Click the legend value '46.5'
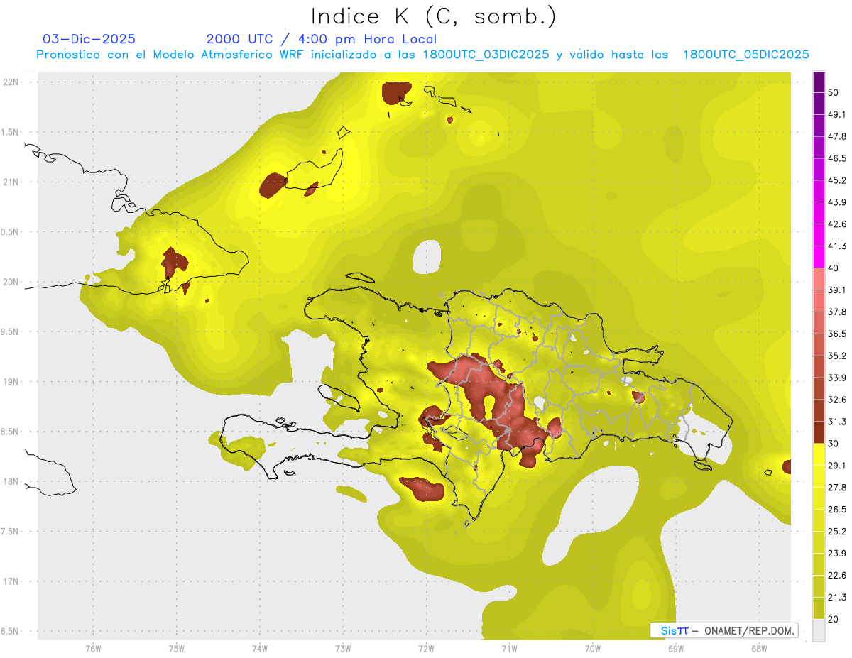The image size is (852, 658). 837,158
